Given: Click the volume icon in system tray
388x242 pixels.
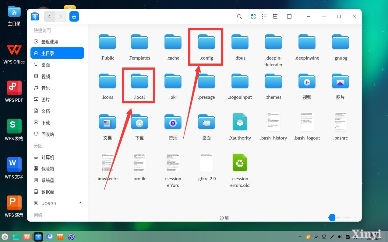Looking at the screenshot, I should click(340, 237).
